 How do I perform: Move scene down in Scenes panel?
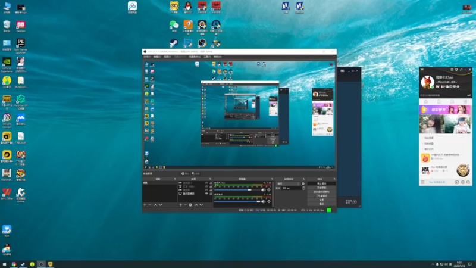tap(161, 205)
